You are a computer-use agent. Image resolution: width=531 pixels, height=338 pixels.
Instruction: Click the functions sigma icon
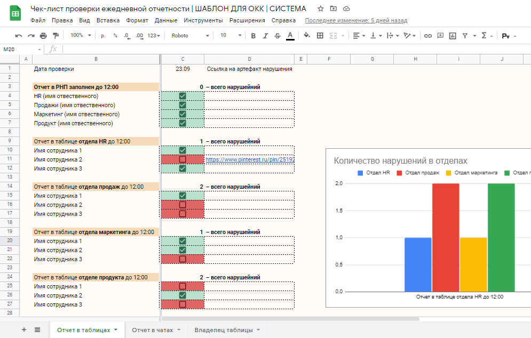pos(484,35)
